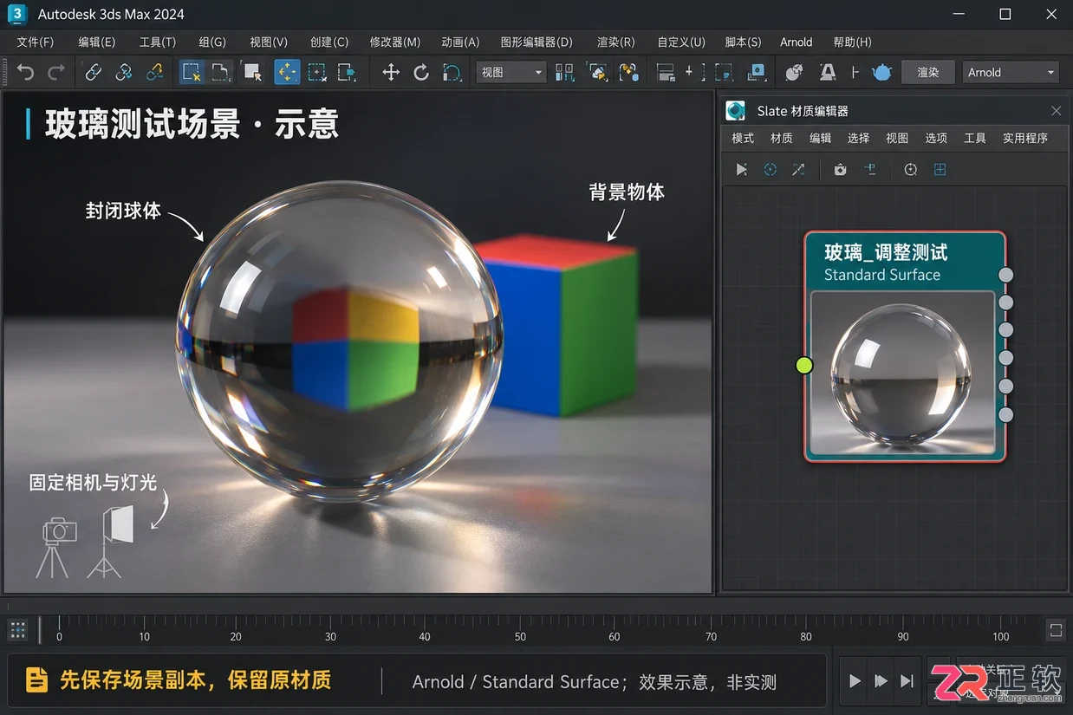Select the Select and Move tool
This screenshot has height=715, width=1073.
391,73
